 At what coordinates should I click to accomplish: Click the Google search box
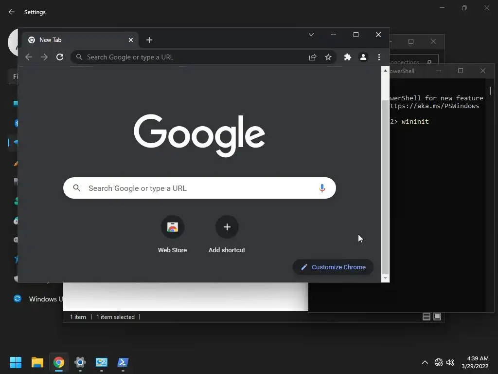199,188
